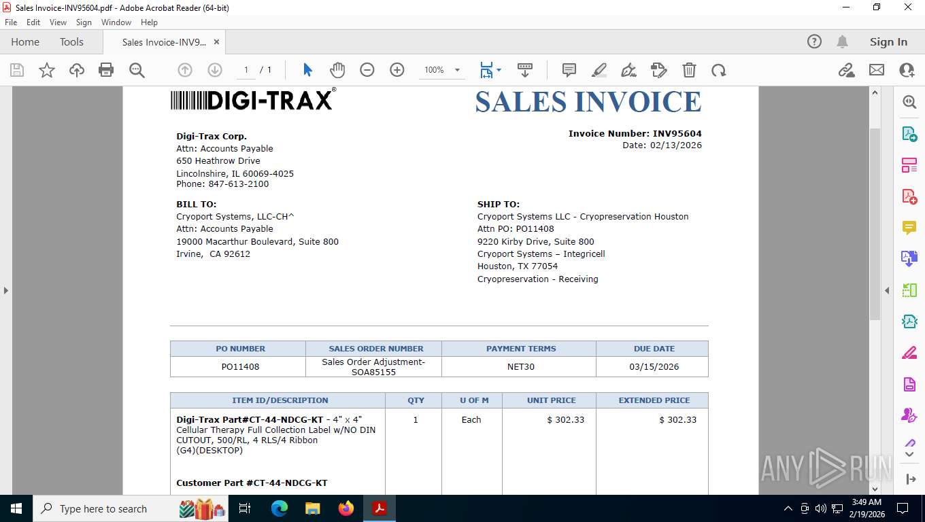Open Combine Files tool in right pane
The width and height of the screenshot is (925, 522).
coord(909,259)
